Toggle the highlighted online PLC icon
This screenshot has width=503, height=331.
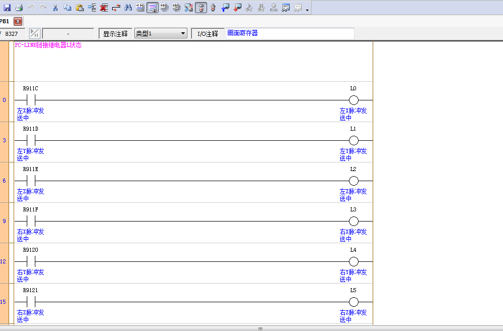pyautogui.click(x=200, y=8)
